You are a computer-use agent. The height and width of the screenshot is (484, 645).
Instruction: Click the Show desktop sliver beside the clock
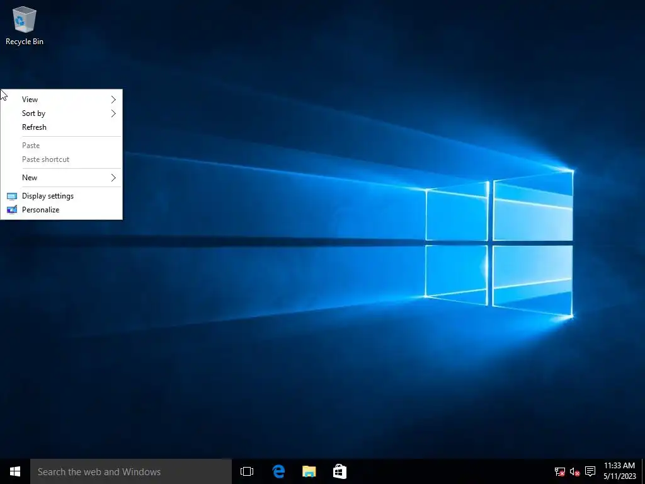643,471
